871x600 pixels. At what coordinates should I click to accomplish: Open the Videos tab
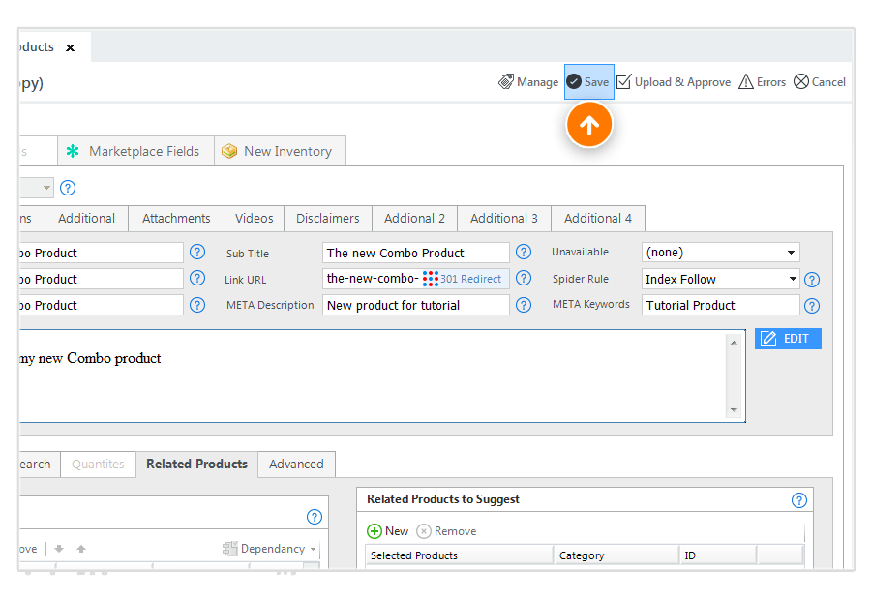(255, 219)
